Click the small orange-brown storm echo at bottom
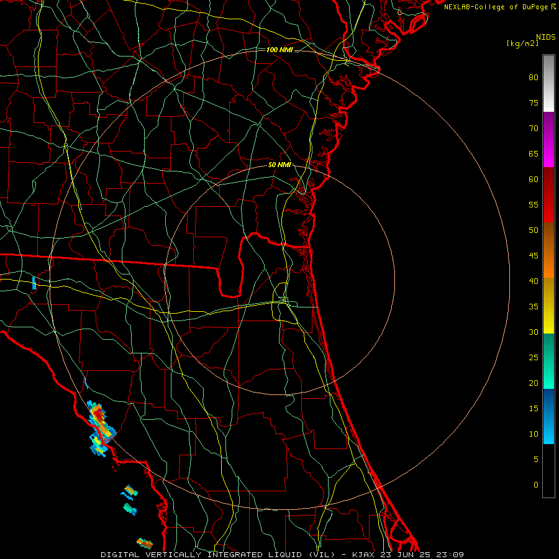559x559 pixels. (145, 543)
